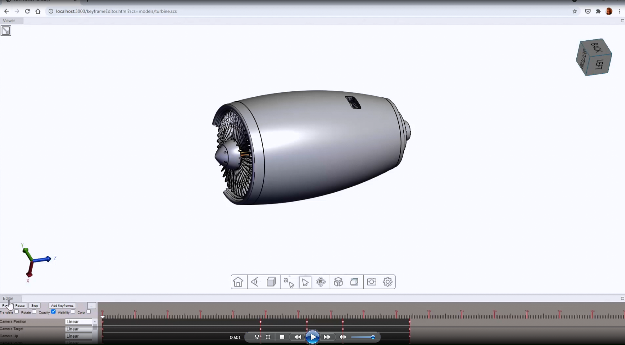
Task: Enable the Color checkbox
Action: tap(89, 312)
